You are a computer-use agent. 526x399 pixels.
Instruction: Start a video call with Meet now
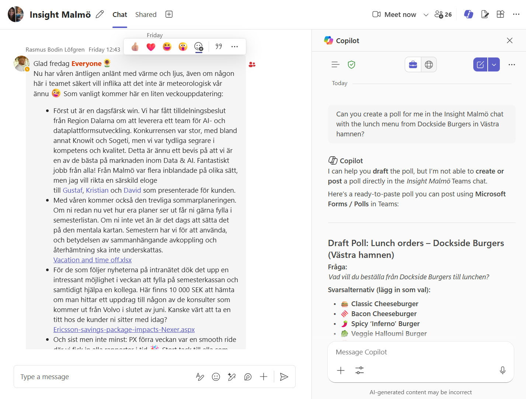[x=394, y=14]
